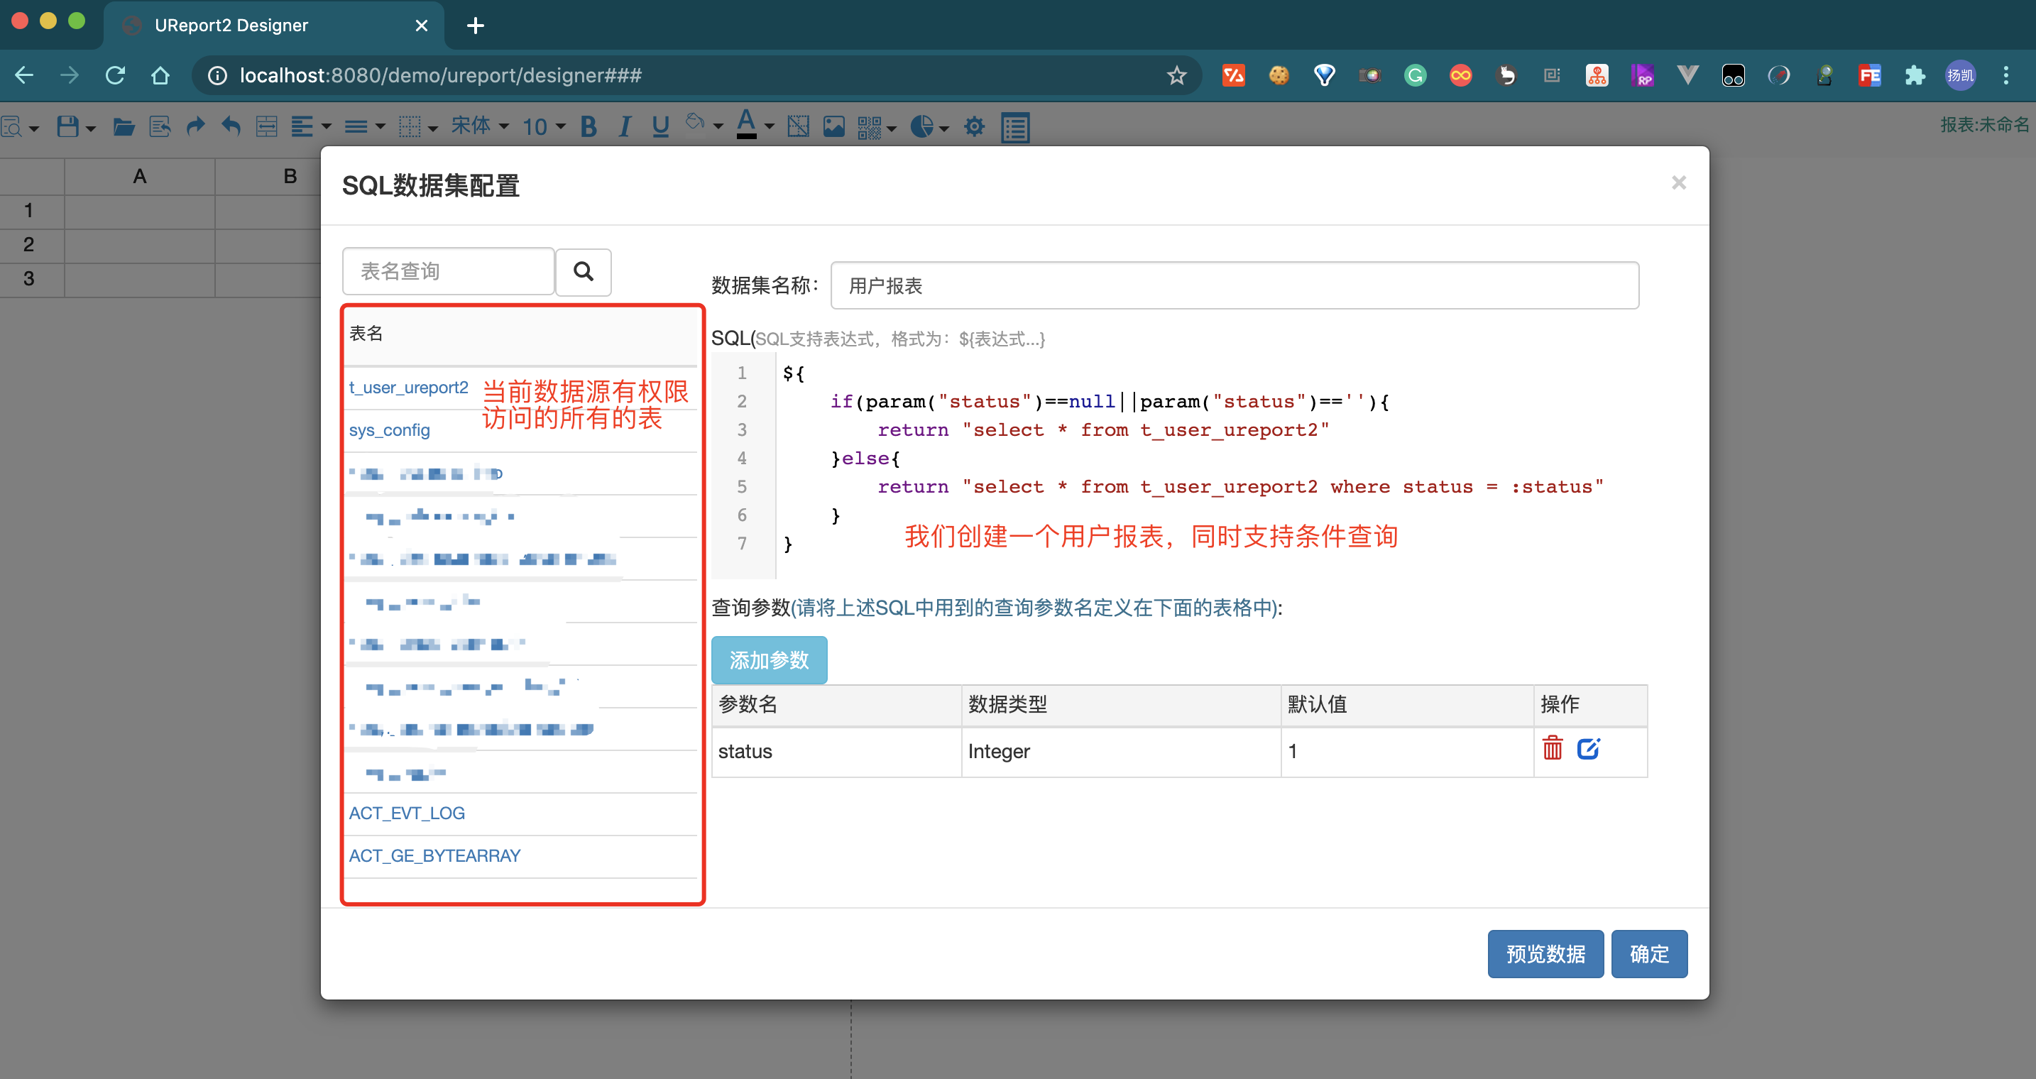The image size is (2036, 1079).
Task: Select the sys_config table
Action: [x=390, y=431]
